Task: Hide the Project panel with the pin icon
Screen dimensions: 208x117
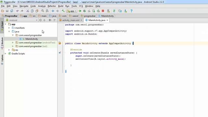Action: (x=55, y=20)
